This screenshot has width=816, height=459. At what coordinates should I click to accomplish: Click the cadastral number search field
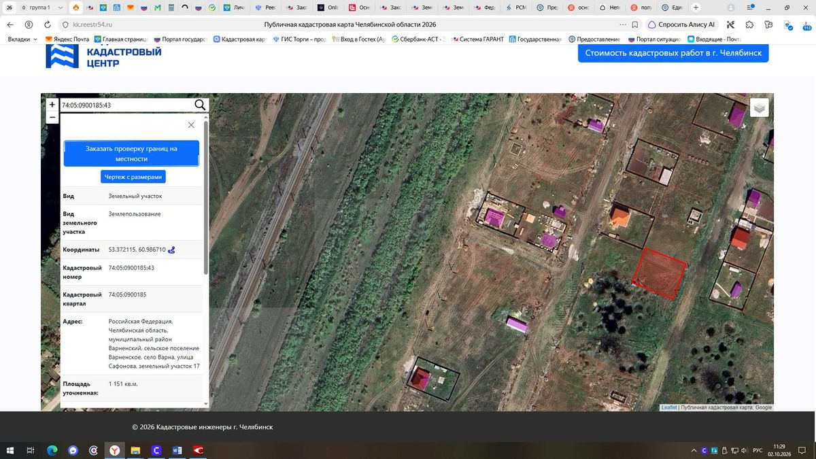pos(126,105)
